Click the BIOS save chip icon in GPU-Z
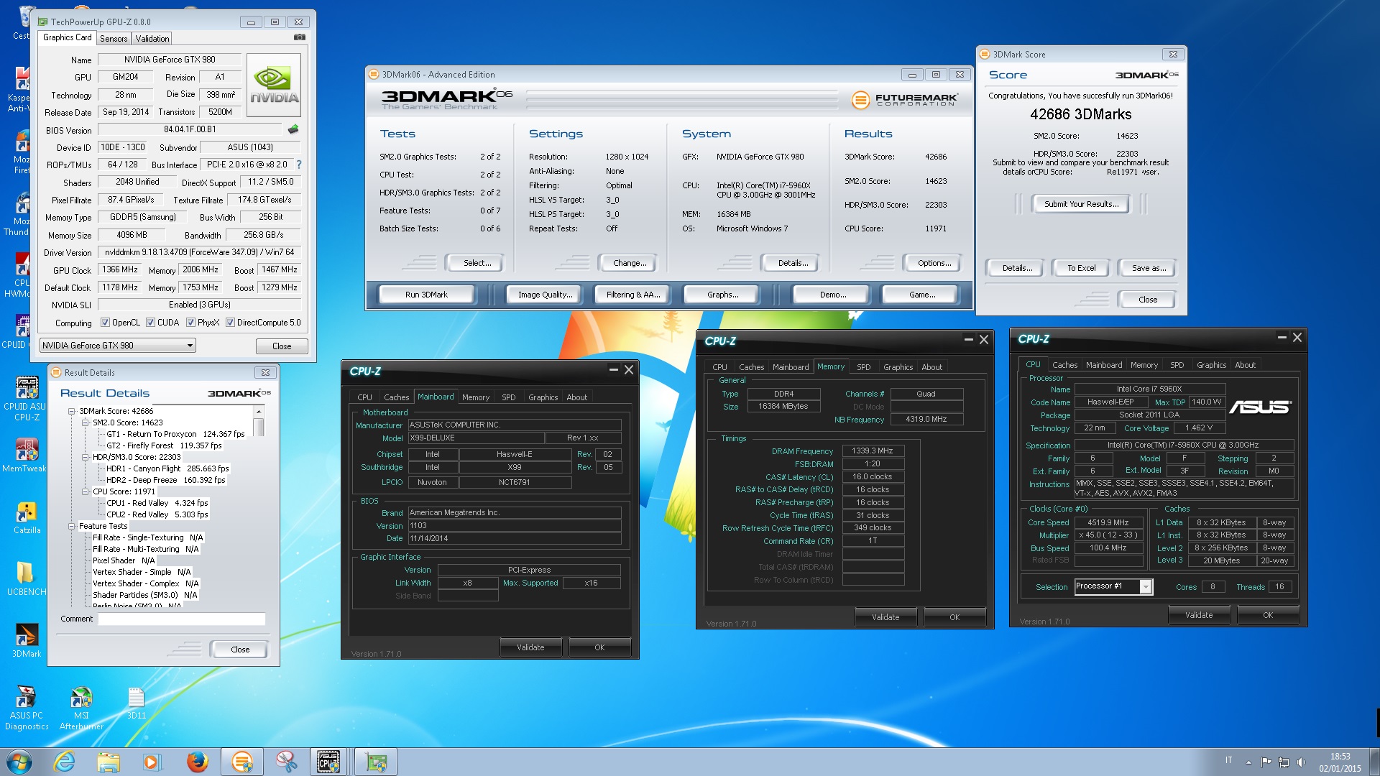1380x776 pixels. click(x=293, y=129)
